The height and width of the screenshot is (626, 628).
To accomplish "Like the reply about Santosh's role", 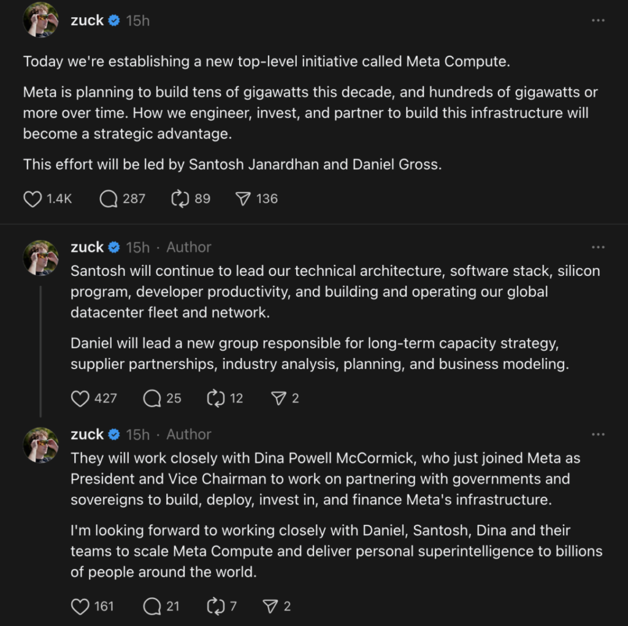I will pyautogui.click(x=80, y=399).
